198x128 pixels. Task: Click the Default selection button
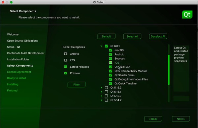point(107,36)
